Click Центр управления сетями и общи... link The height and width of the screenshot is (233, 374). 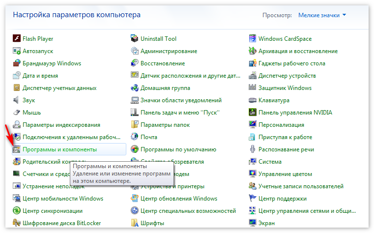pyautogui.click(x=307, y=211)
